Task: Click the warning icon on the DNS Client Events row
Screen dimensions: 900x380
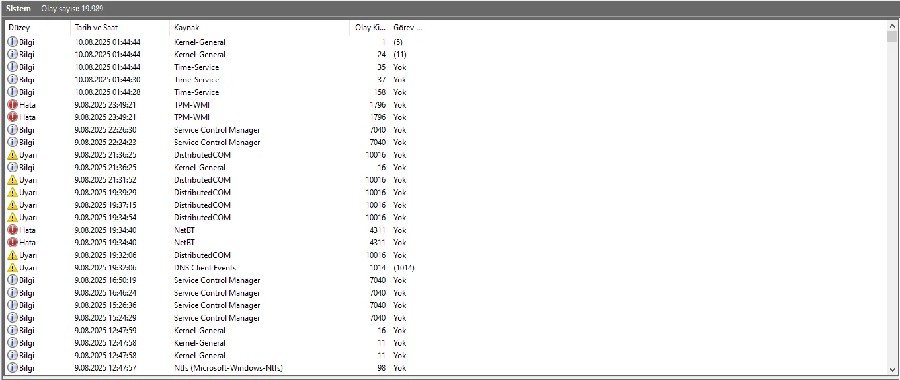Action: pos(12,267)
